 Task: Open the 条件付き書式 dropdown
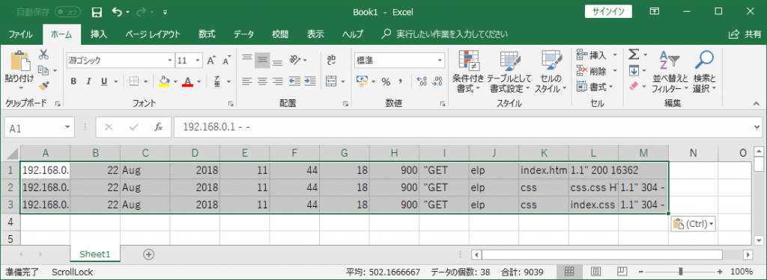468,72
